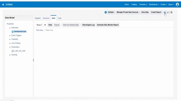Open the Open dropdown menu
Image resolution: width=181 pixels, height=101 pixels.
tap(171, 4)
